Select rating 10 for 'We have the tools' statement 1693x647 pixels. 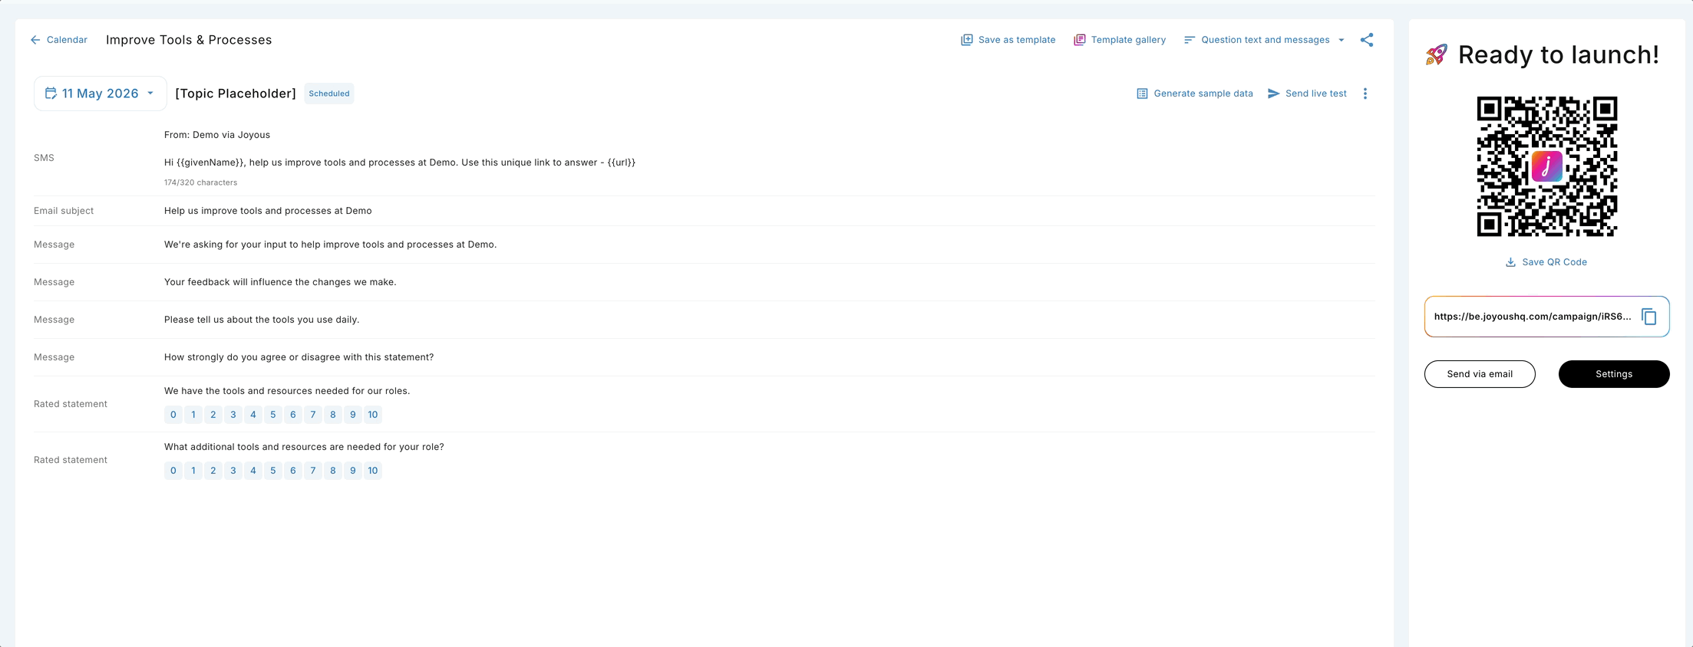click(373, 415)
